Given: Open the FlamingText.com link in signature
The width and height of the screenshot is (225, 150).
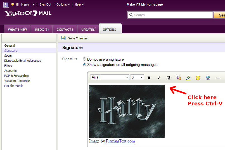Looking at the screenshot, I should point(120,141).
